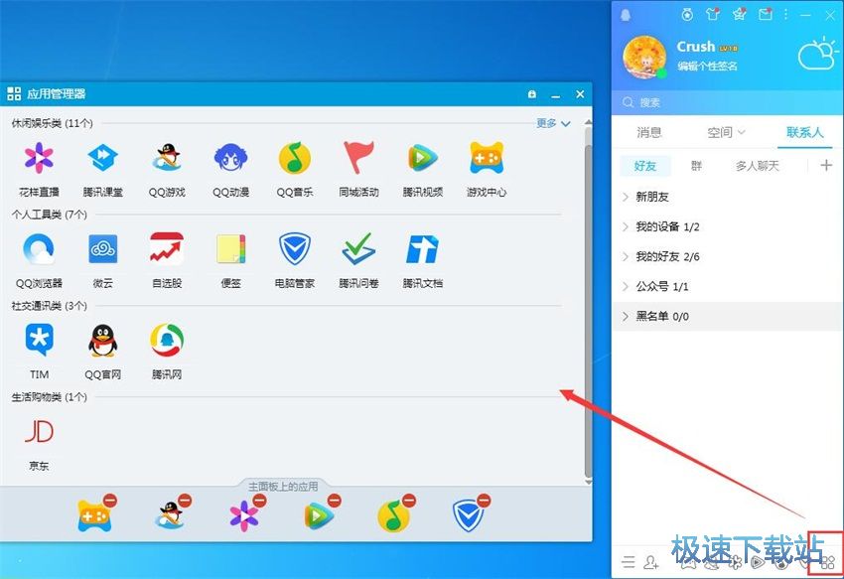
Task: Open the 空间 tab dropdown arrow
Action: pyautogui.click(x=741, y=132)
